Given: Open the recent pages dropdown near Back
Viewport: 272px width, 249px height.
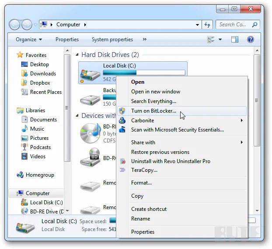Looking at the screenshot, I should coord(35,25).
